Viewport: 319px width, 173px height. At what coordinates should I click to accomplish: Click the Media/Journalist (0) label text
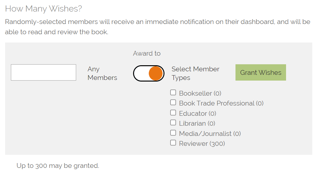[x=210, y=134]
